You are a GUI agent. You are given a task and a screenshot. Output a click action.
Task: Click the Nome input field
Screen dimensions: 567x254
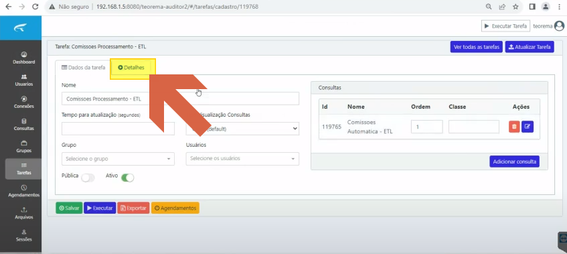coord(181,99)
